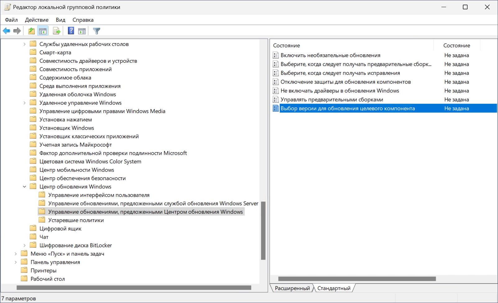Click the Forward arrow toolbar icon
The width and height of the screenshot is (498, 303).
click(x=17, y=31)
